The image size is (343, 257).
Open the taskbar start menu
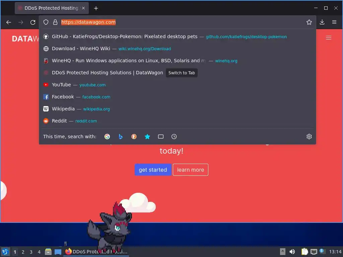tap(5, 252)
